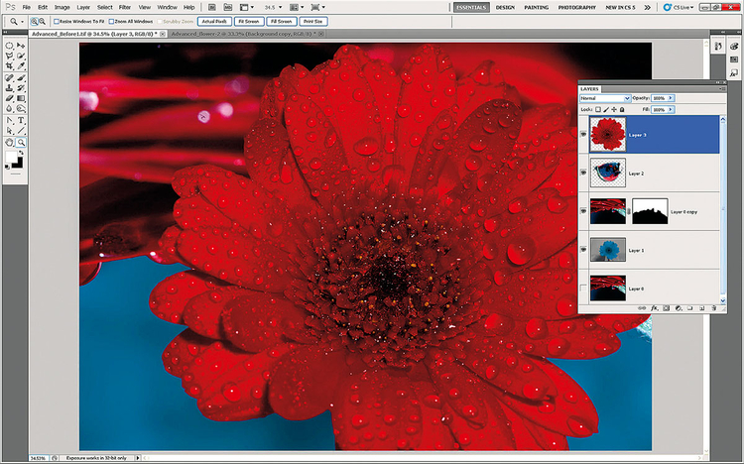
Task: Click delete layer trash icon
Action: 713,308
